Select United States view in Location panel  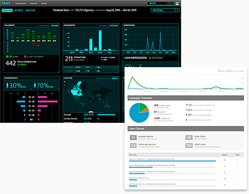[103, 78]
